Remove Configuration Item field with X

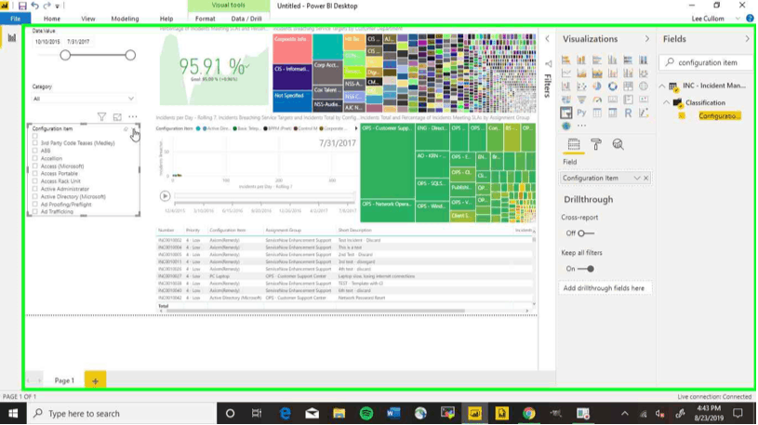point(646,178)
